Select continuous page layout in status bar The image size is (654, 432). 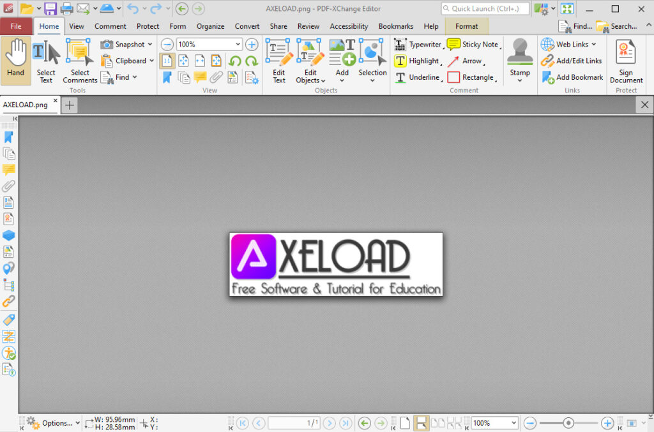click(422, 423)
